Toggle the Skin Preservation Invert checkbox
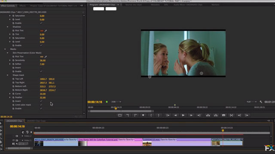 (x=41, y=68)
